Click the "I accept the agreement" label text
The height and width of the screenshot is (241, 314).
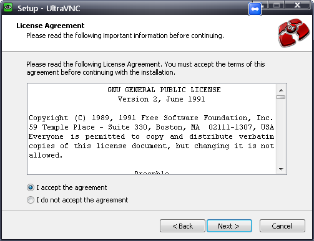point(72,187)
